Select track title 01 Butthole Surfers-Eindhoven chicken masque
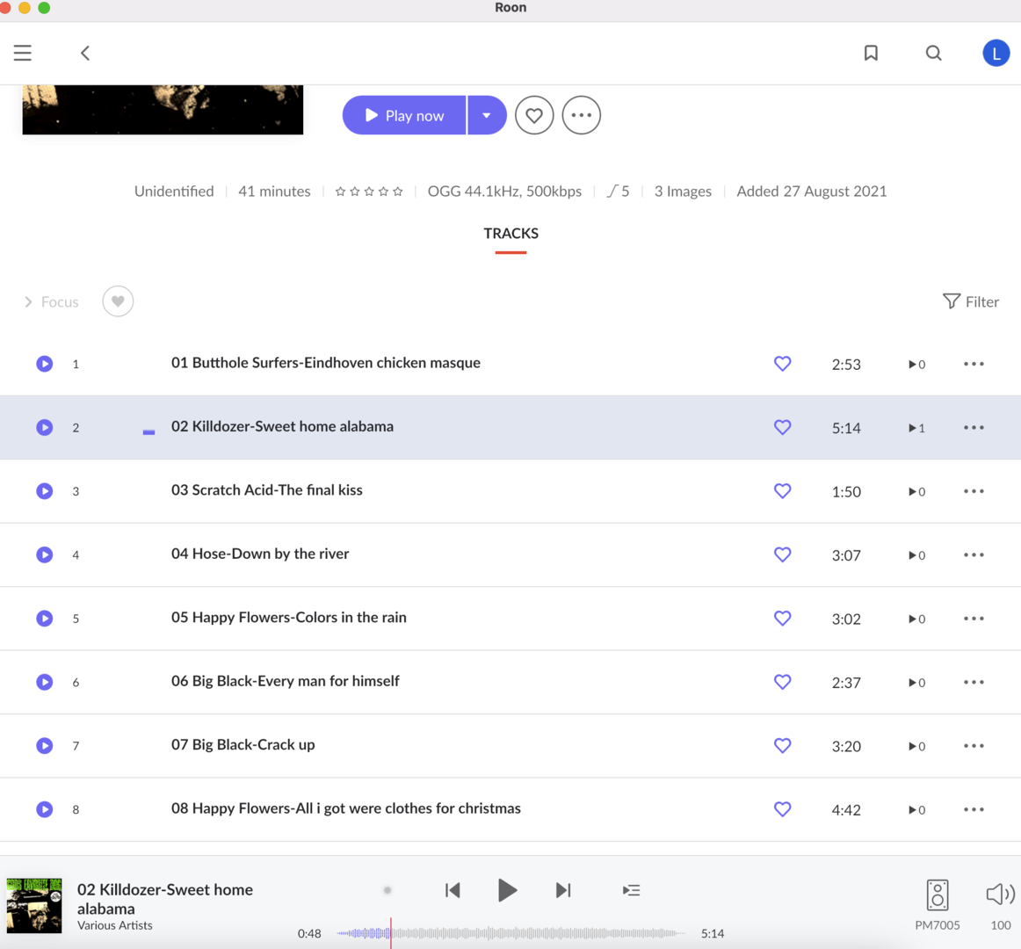 (x=326, y=363)
